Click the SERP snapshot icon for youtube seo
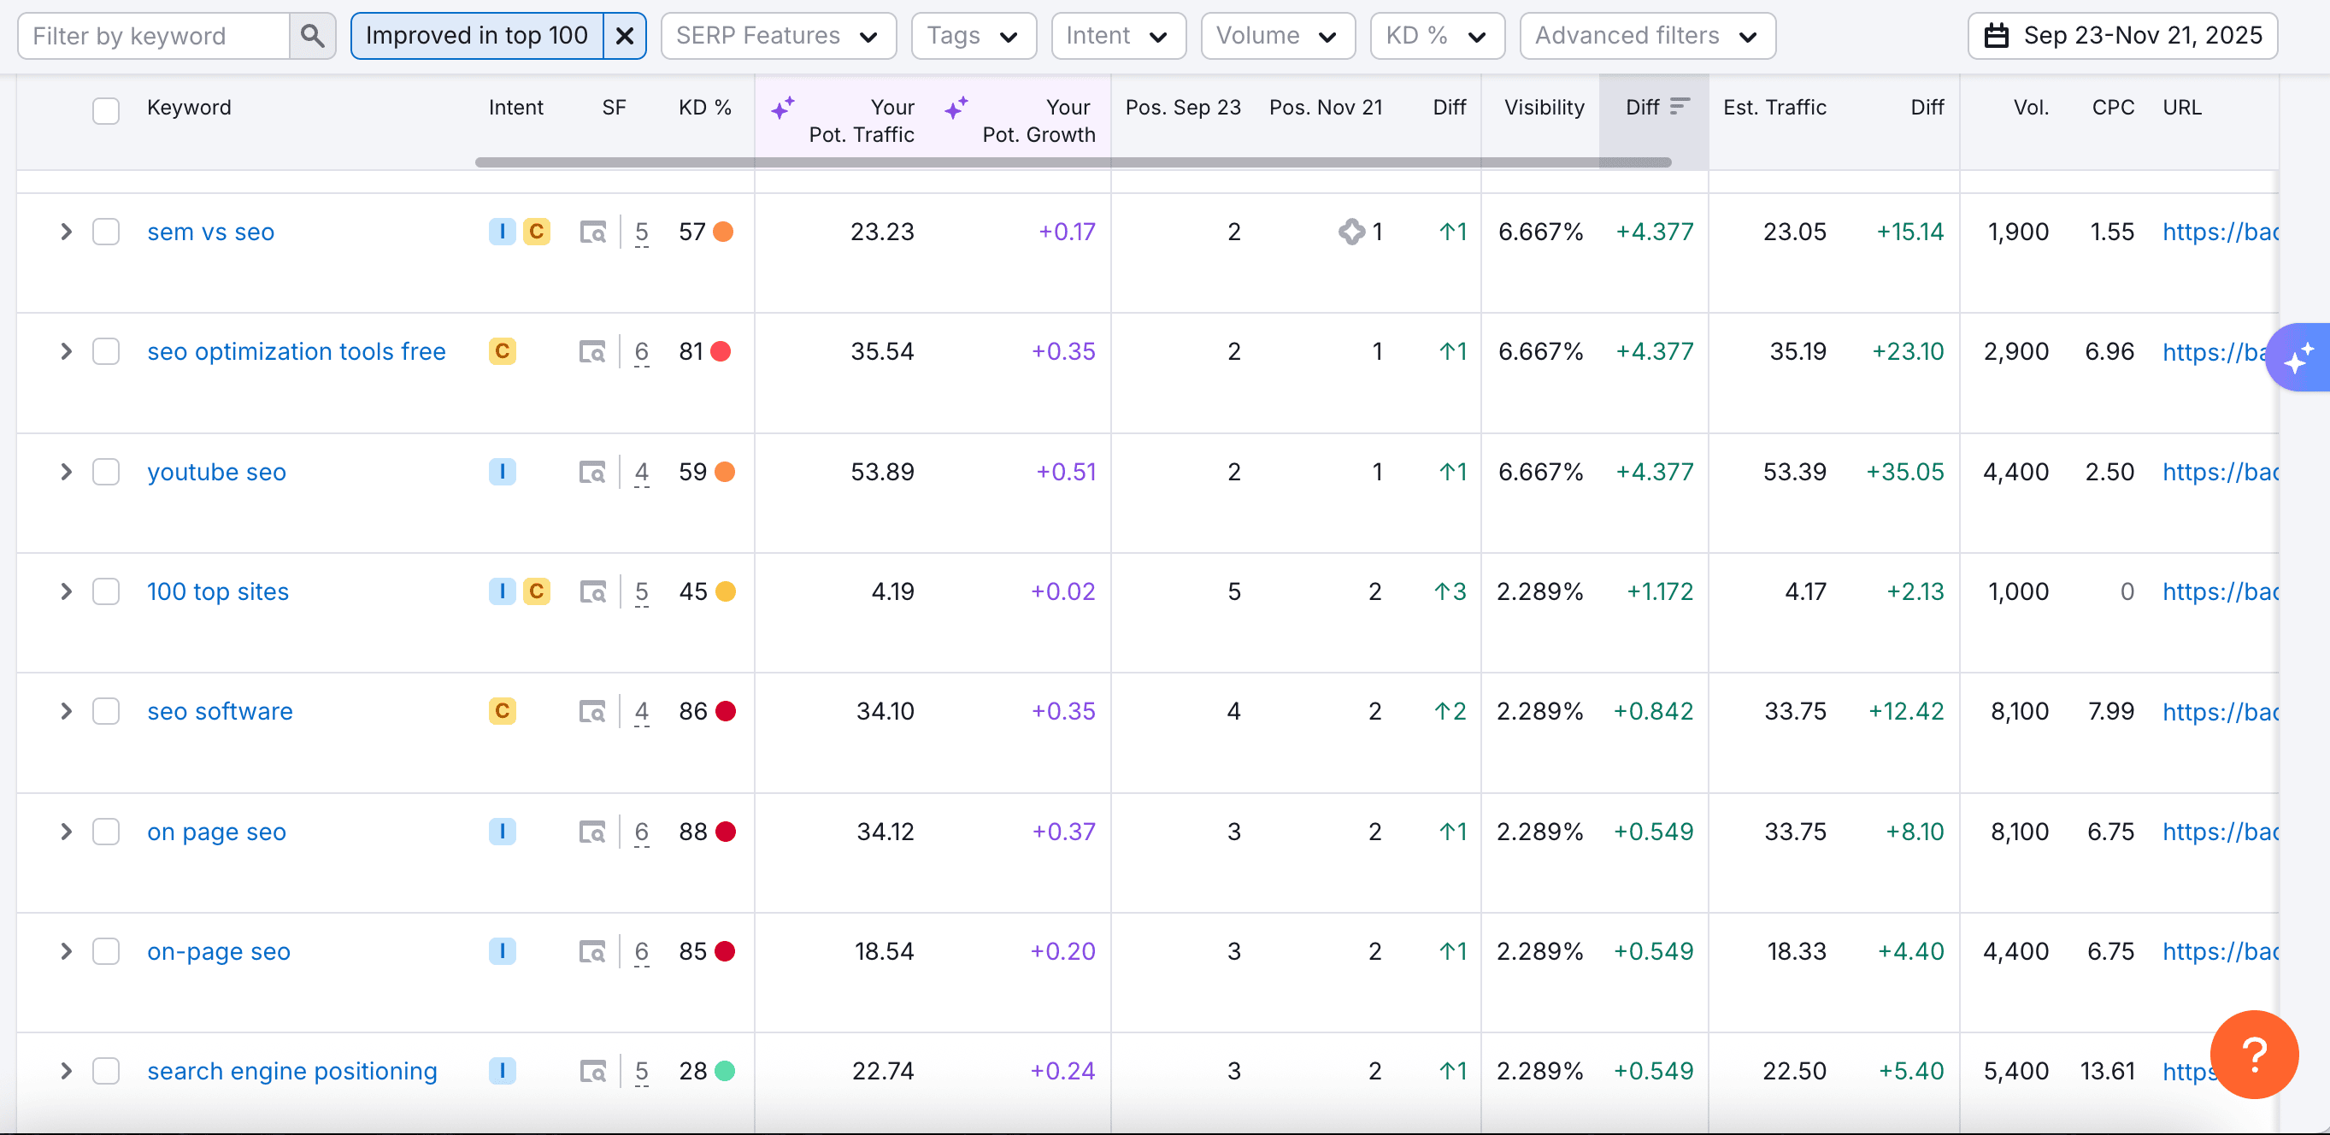 pos(592,472)
